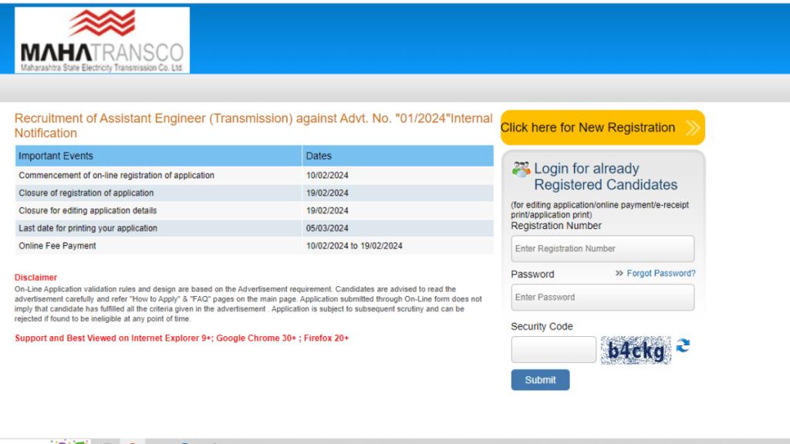Open Click here for New Registration
This screenshot has width=790, height=444.
588,128
